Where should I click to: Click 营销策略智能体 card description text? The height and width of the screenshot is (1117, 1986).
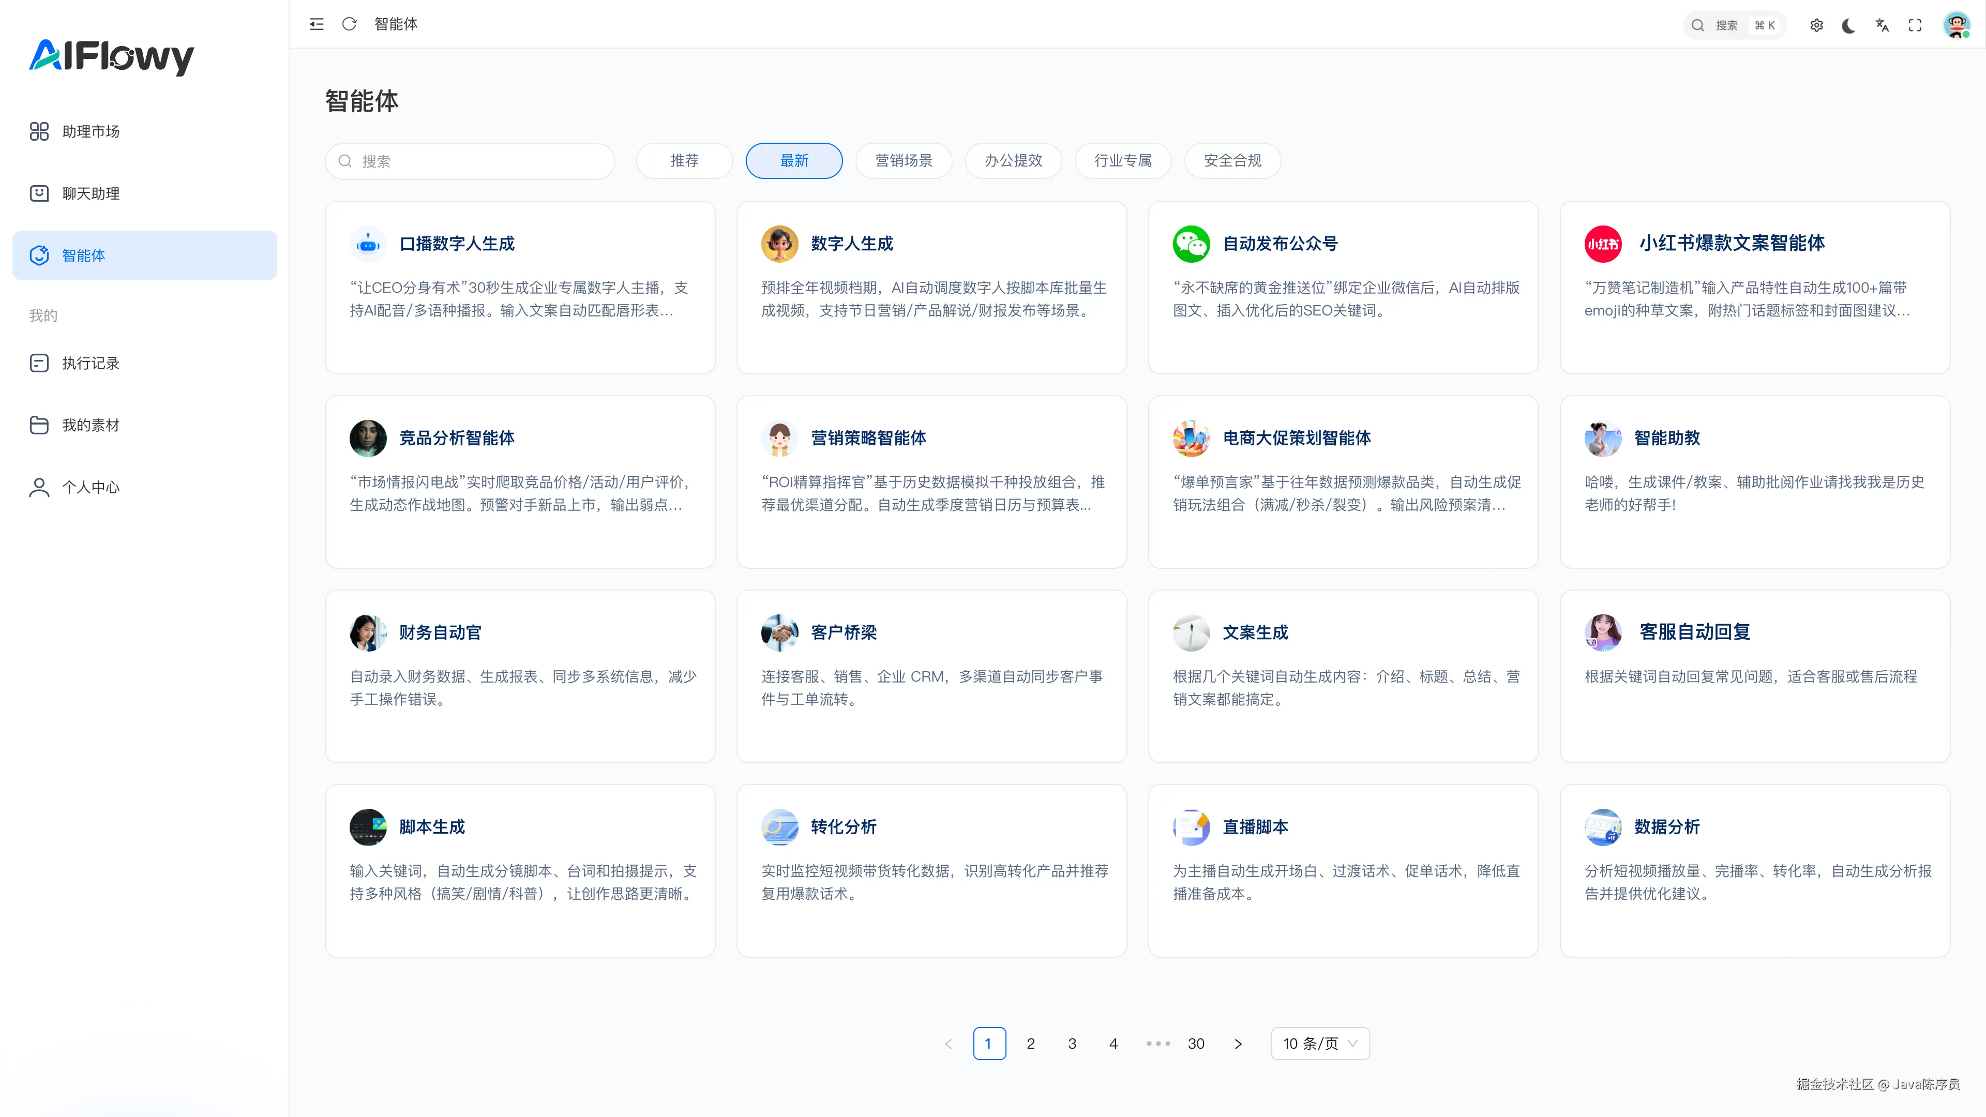click(933, 493)
